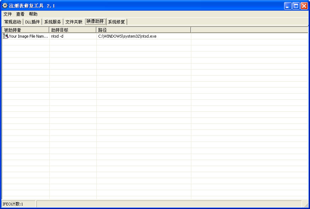This screenshot has width=310, height=209.
Task: Sort the list by 路径 column header
Action: tap(143, 30)
